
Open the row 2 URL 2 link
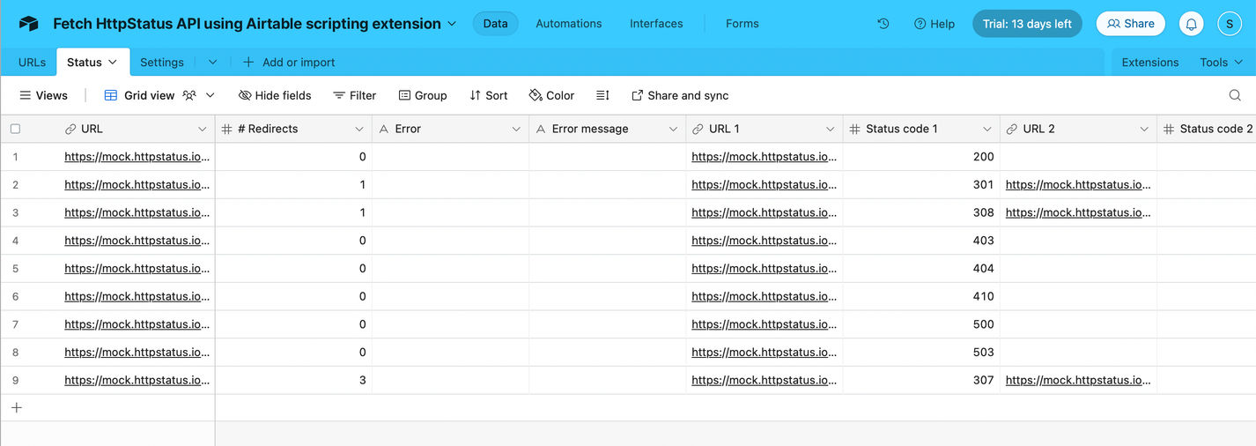click(1078, 184)
